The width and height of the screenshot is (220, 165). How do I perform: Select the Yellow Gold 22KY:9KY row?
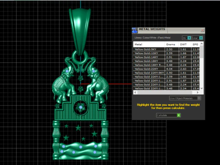point(166,73)
